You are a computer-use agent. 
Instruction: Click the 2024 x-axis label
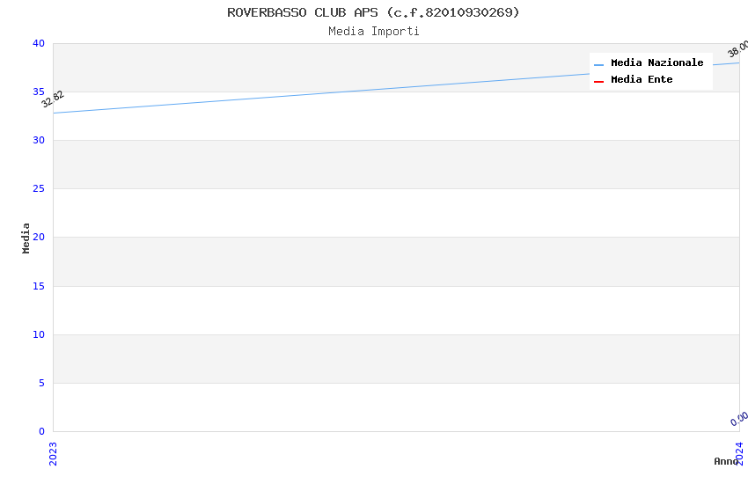pyautogui.click(x=739, y=453)
